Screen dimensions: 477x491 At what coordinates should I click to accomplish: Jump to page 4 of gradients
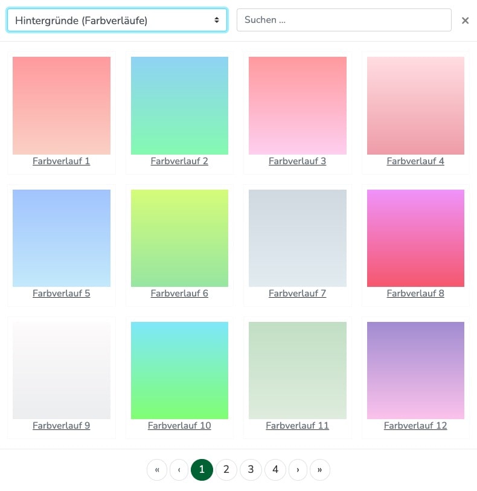[x=275, y=469]
